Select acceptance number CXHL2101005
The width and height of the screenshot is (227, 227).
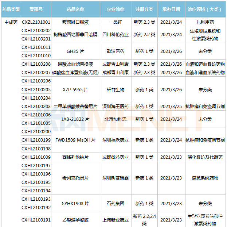pyautogui.click(x=36, y=123)
